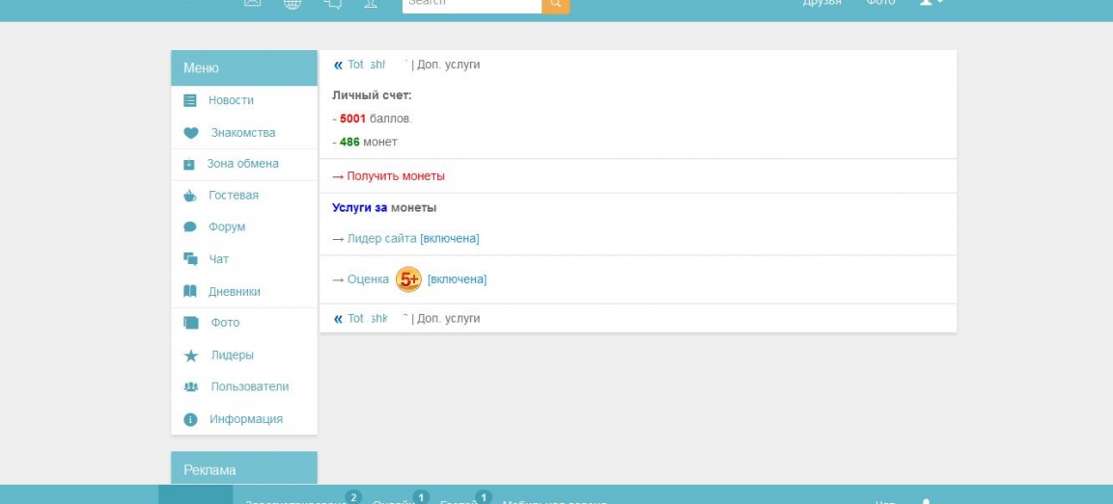This screenshot has height=504, width=1113.
Task: Expand the user profile dropdown in header
Action: (931, 3)
